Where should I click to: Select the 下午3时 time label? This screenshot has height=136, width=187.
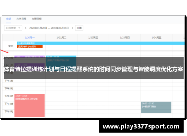(x=9, y=96)
